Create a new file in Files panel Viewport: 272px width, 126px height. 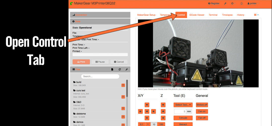coord(112,69)
